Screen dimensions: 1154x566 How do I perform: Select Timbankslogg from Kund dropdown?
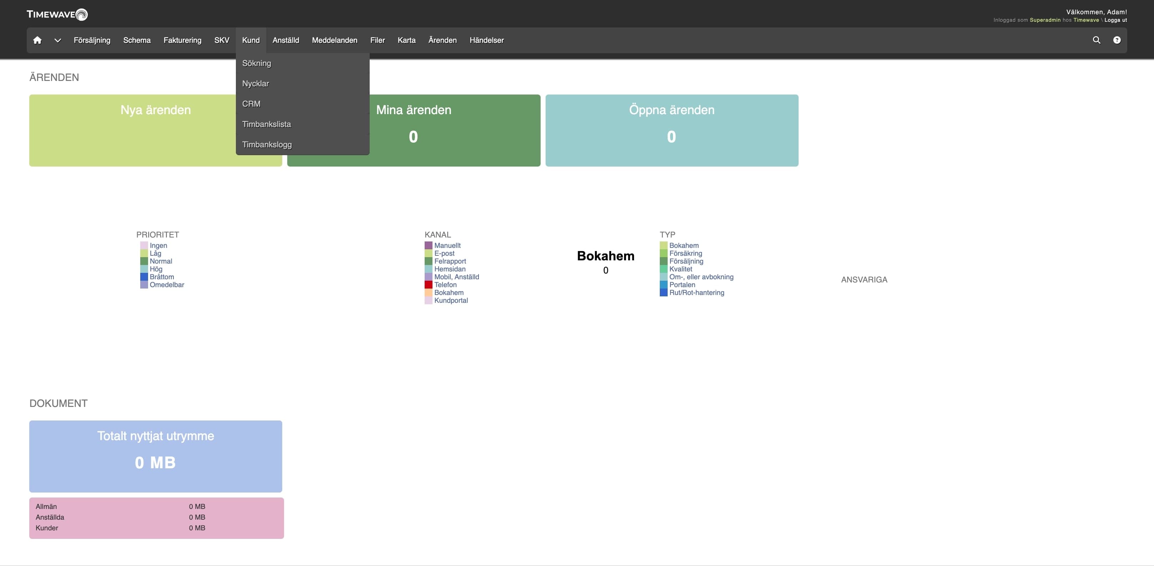tap(302, 145)
